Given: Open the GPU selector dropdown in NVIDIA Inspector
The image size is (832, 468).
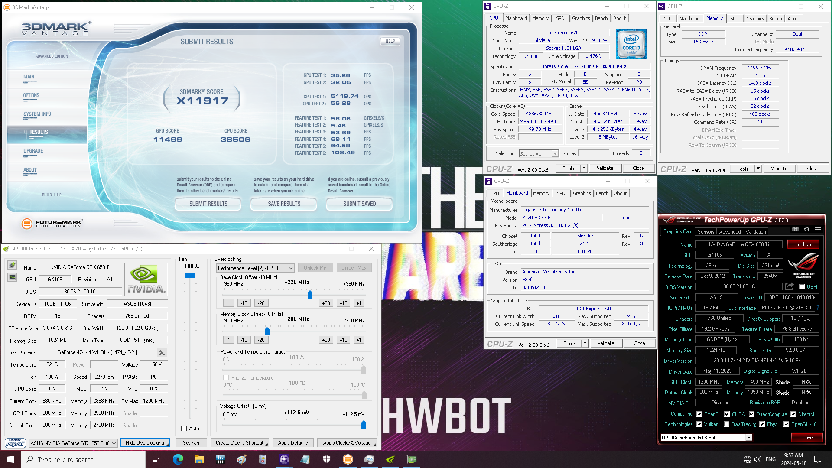Looking at the screenshot, I should [x=73, y=443].
